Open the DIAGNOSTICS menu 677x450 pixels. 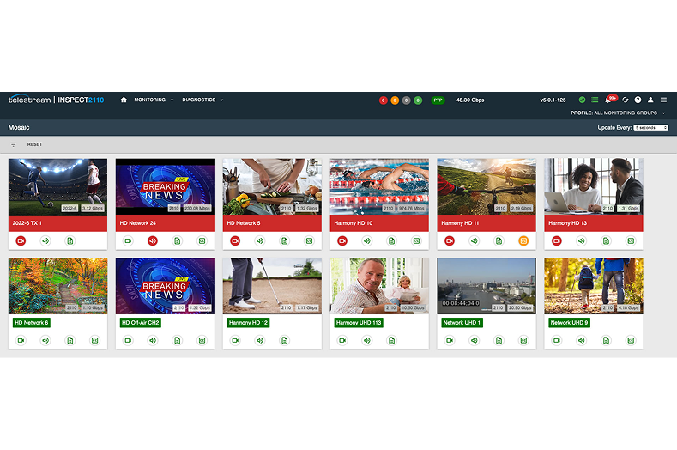(202, 100)
